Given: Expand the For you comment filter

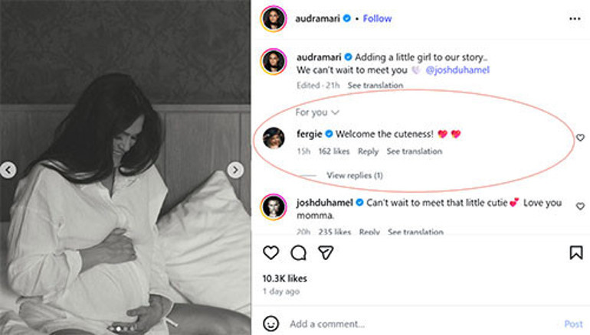Looking at the screenshot, I should tap(317, 112).
